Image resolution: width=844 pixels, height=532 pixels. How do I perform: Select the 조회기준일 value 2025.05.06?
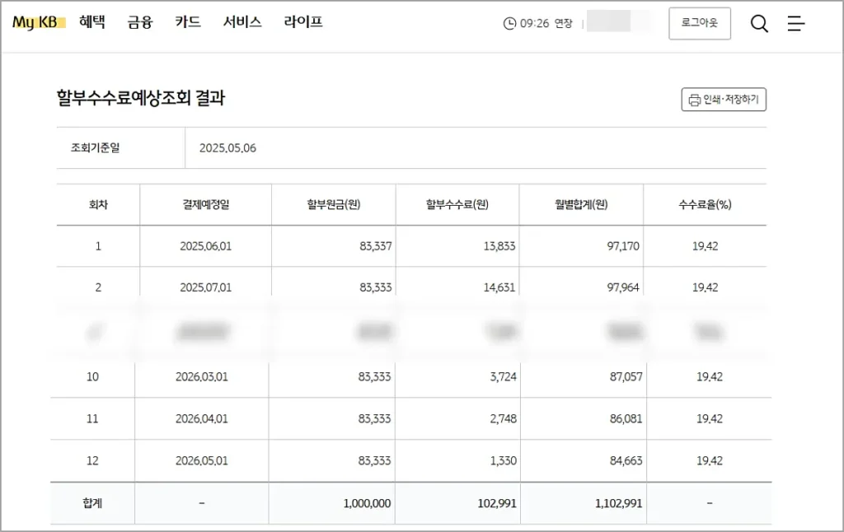227,148
